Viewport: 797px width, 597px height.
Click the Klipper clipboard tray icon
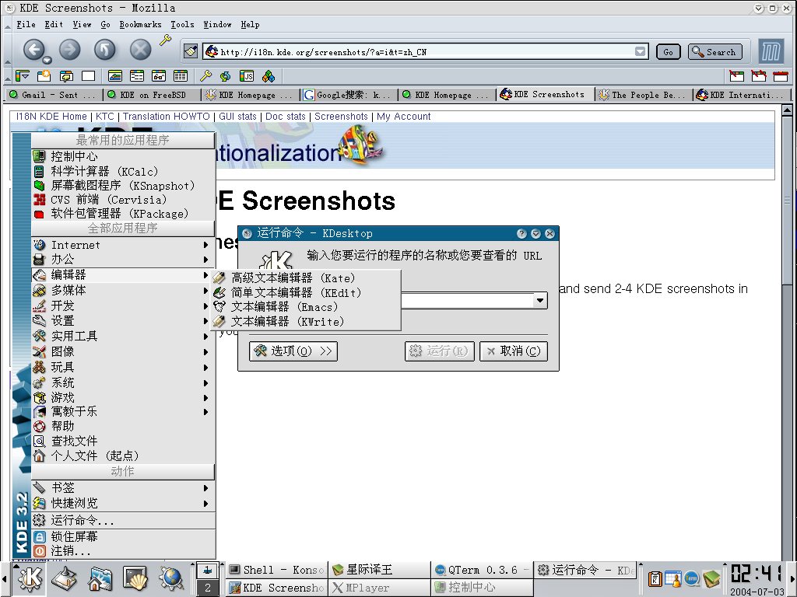[x=655, y=578]
